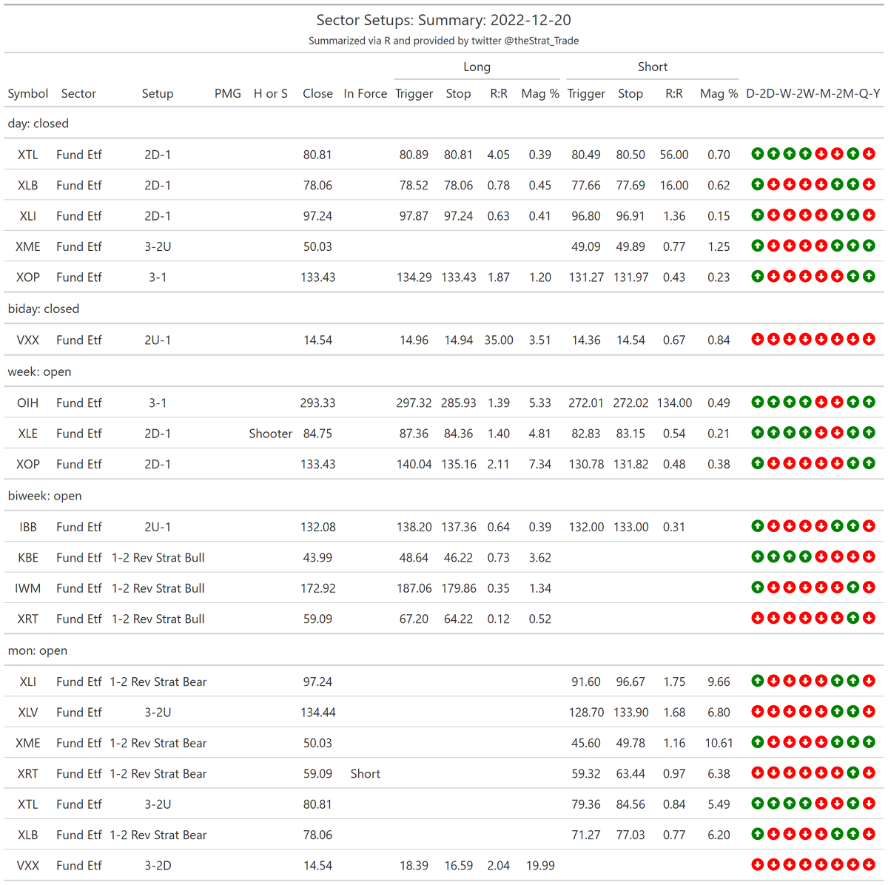Click the close value "172.92"

(x=317, y=588)
